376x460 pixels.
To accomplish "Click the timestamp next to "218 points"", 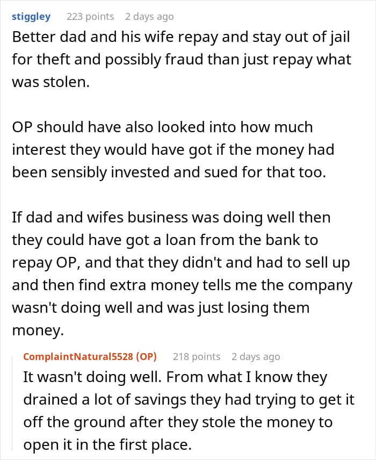I will 256,357.
